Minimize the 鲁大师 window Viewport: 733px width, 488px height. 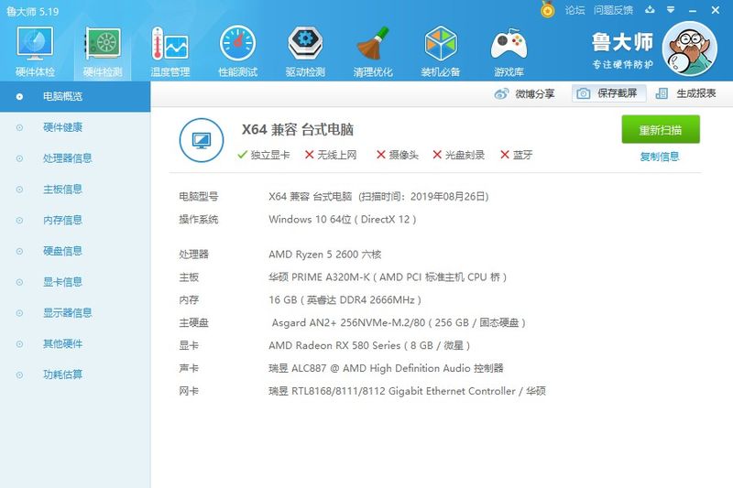pos(693,10)
